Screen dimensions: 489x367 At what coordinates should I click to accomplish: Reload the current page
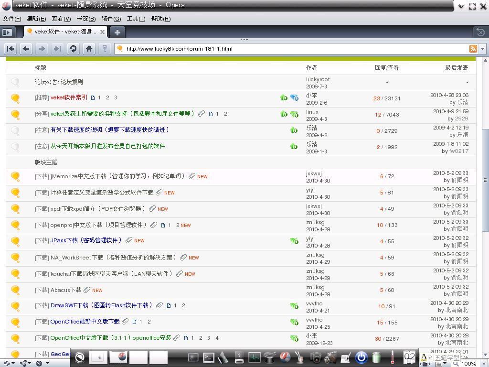tap(73, 49)
